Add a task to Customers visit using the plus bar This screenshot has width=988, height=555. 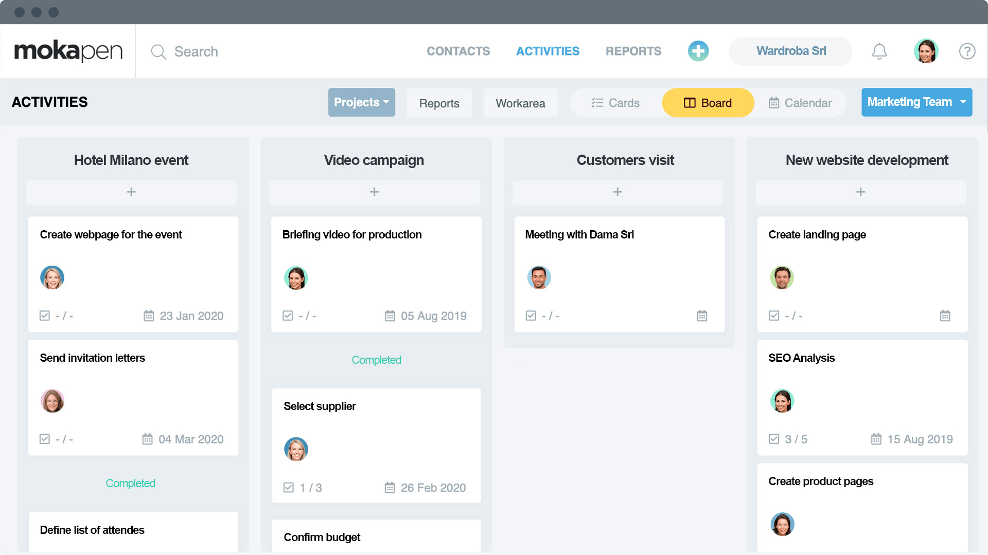tap(617, 192)
